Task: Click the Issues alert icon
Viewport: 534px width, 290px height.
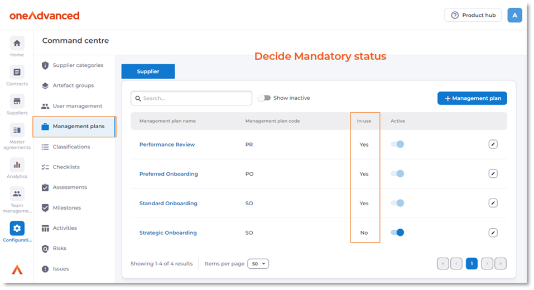Action: pos(45,269)
